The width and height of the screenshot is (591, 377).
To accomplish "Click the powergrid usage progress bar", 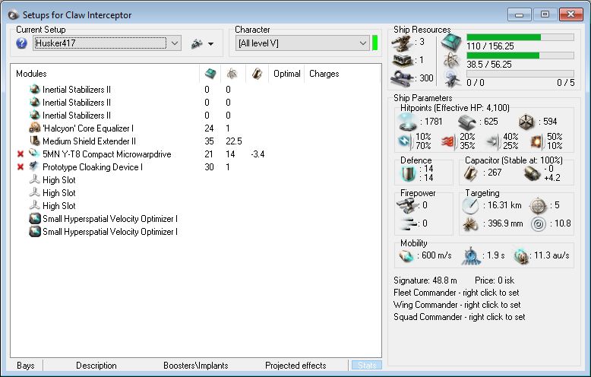I will pos(520,55).
